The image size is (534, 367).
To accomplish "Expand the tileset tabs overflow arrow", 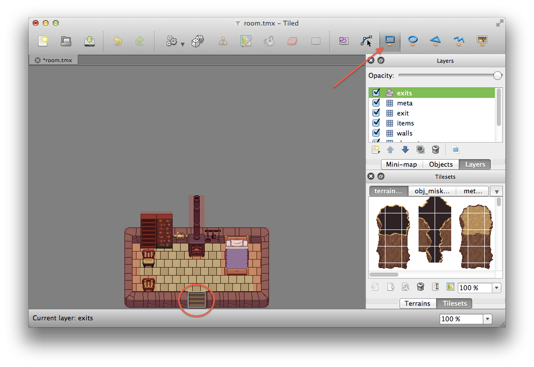I will point(496,191).
